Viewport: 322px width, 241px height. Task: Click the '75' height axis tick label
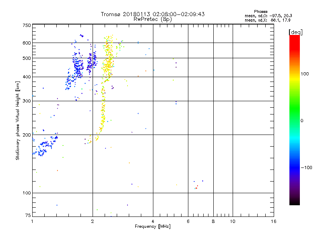(x=28, y=215)
